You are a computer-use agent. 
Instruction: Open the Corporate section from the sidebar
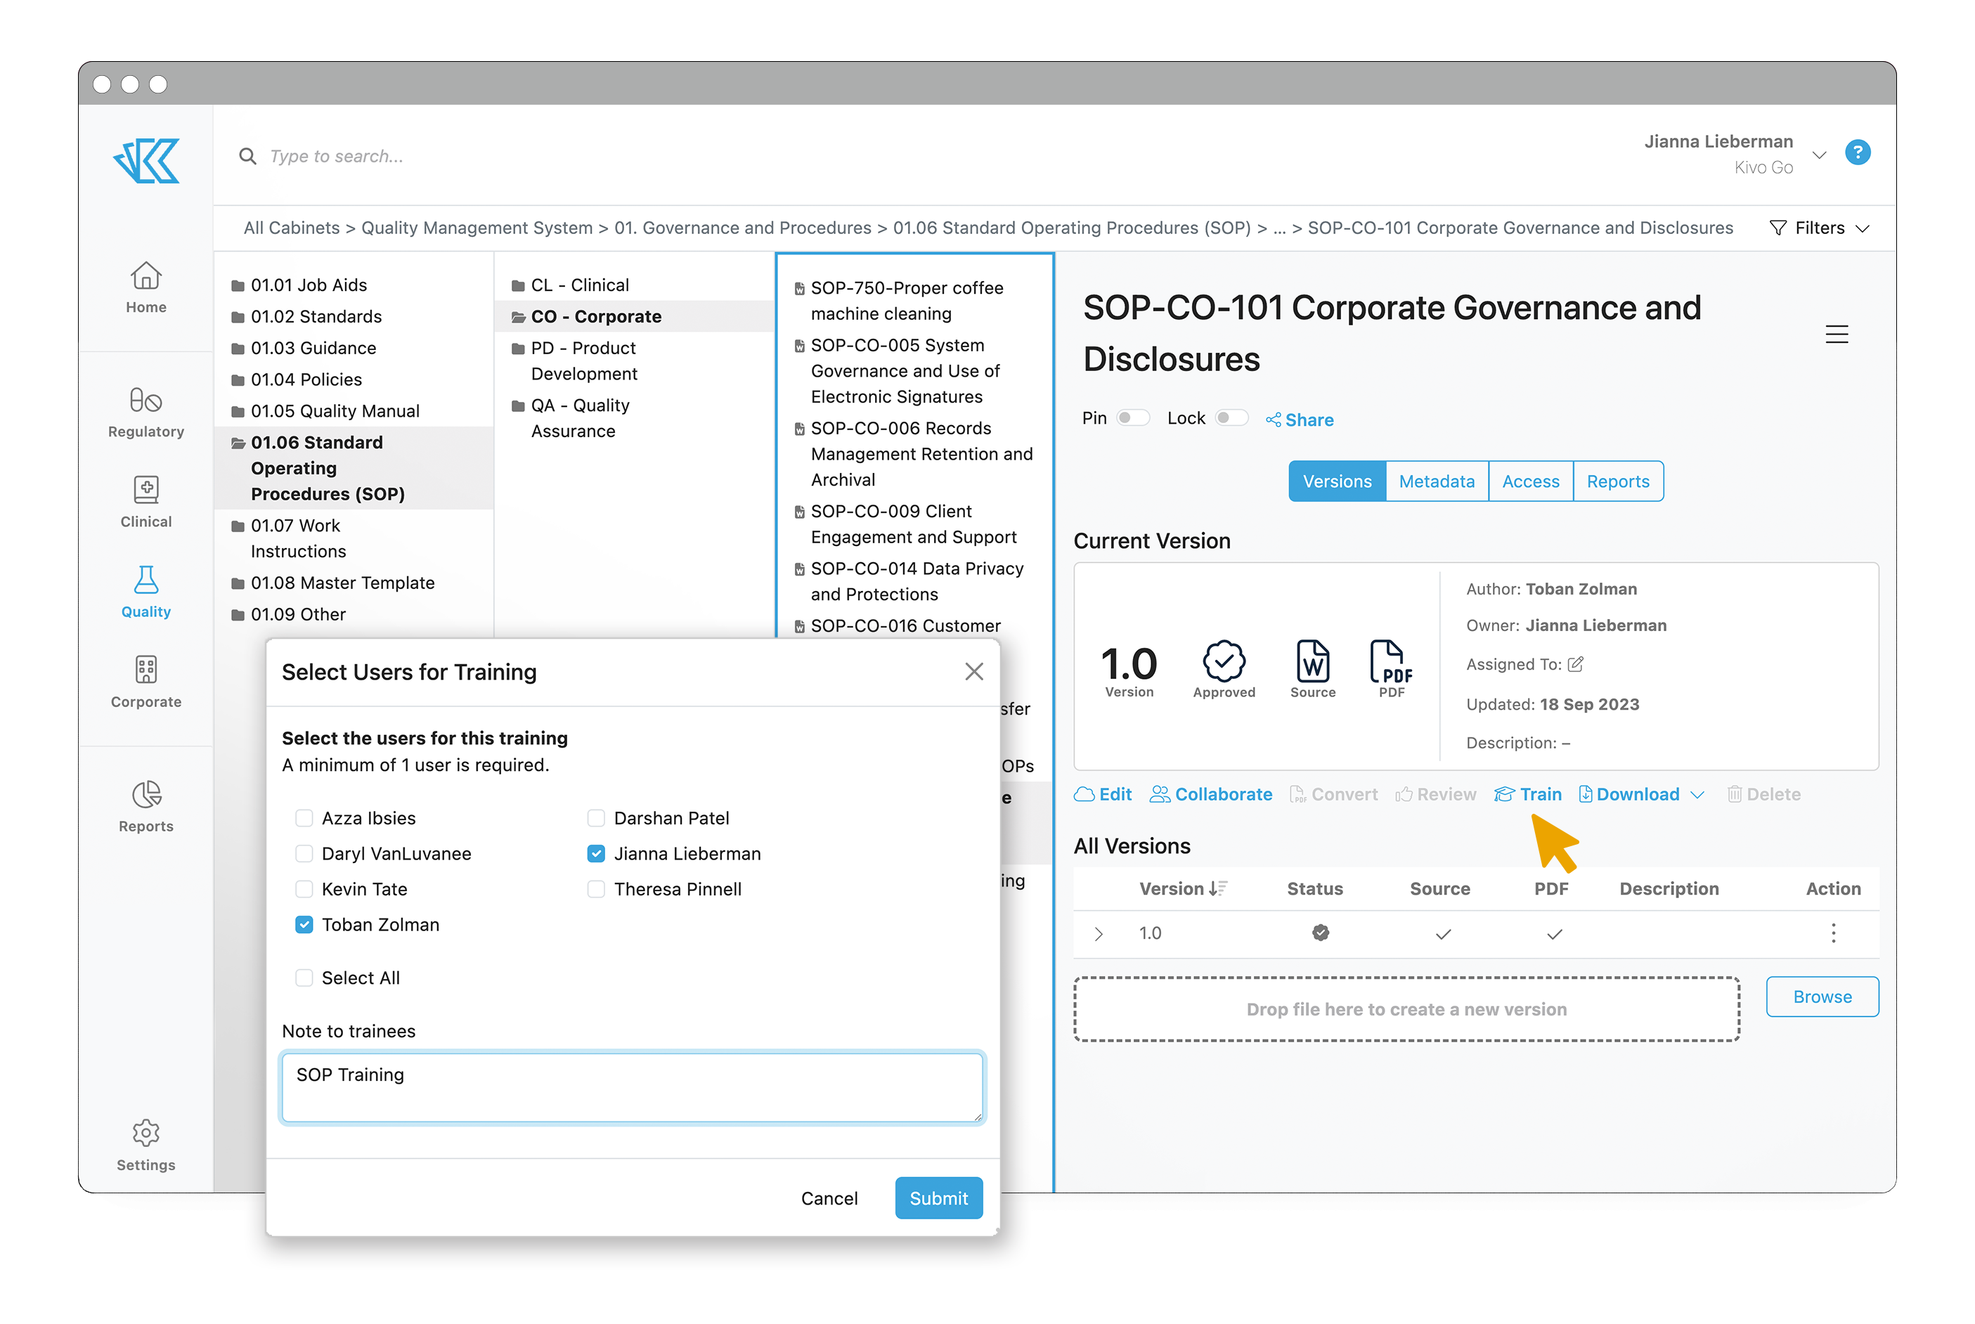pyautogui.click(x=145, y=680)
